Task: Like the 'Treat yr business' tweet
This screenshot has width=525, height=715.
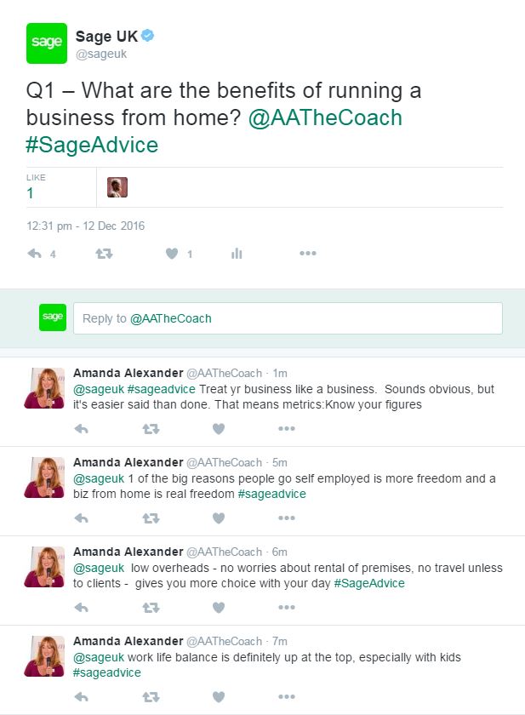Action: [219, 428]
